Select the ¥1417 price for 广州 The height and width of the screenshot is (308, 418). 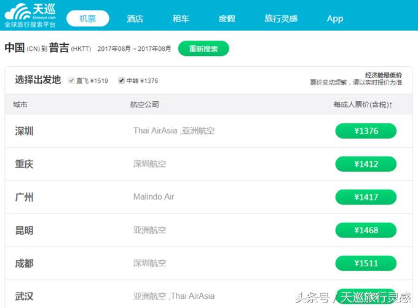[x=366, y=197]
